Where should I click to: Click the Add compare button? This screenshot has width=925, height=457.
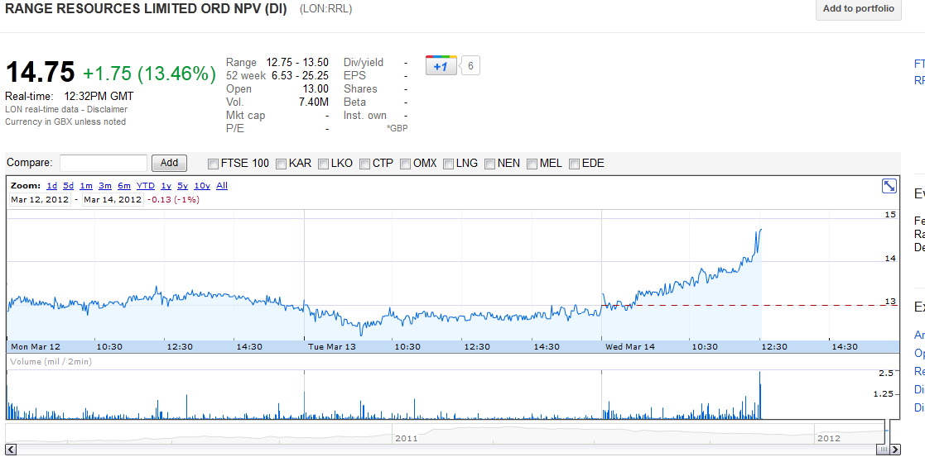coord(169,163)
